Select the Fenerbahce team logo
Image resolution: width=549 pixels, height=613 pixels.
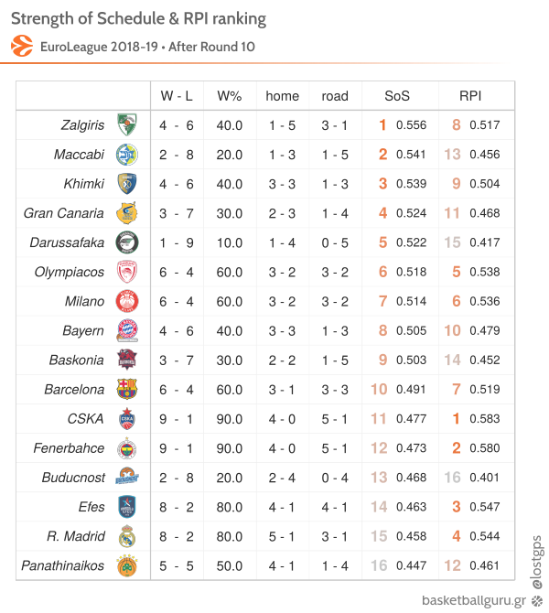coord(127,448)
